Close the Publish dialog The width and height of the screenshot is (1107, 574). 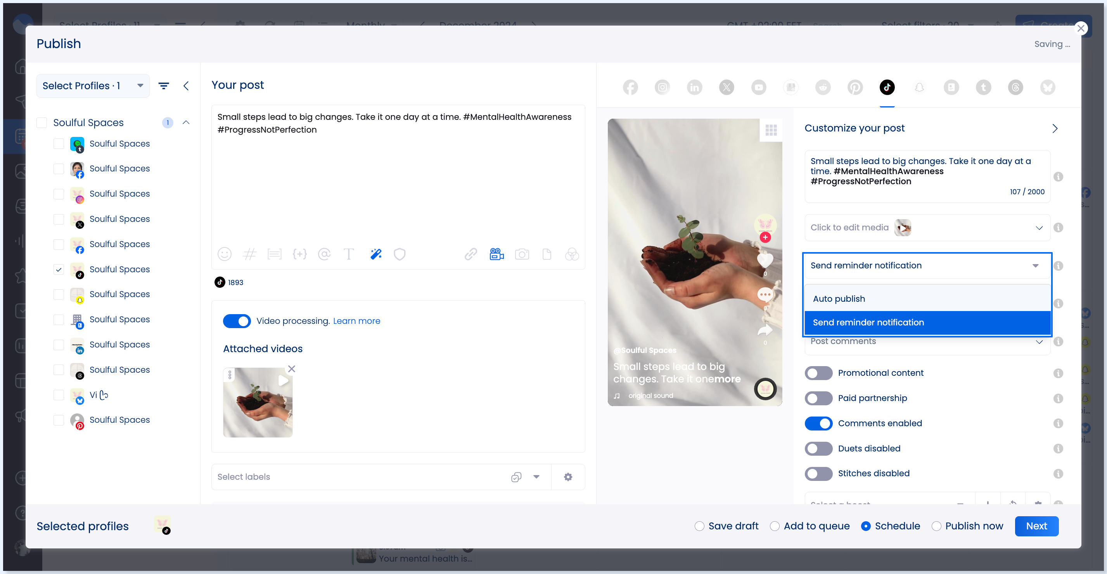1081,29
